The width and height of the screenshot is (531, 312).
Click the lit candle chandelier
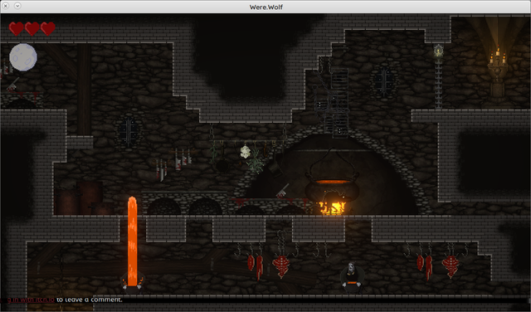click(x=497, y=65)
